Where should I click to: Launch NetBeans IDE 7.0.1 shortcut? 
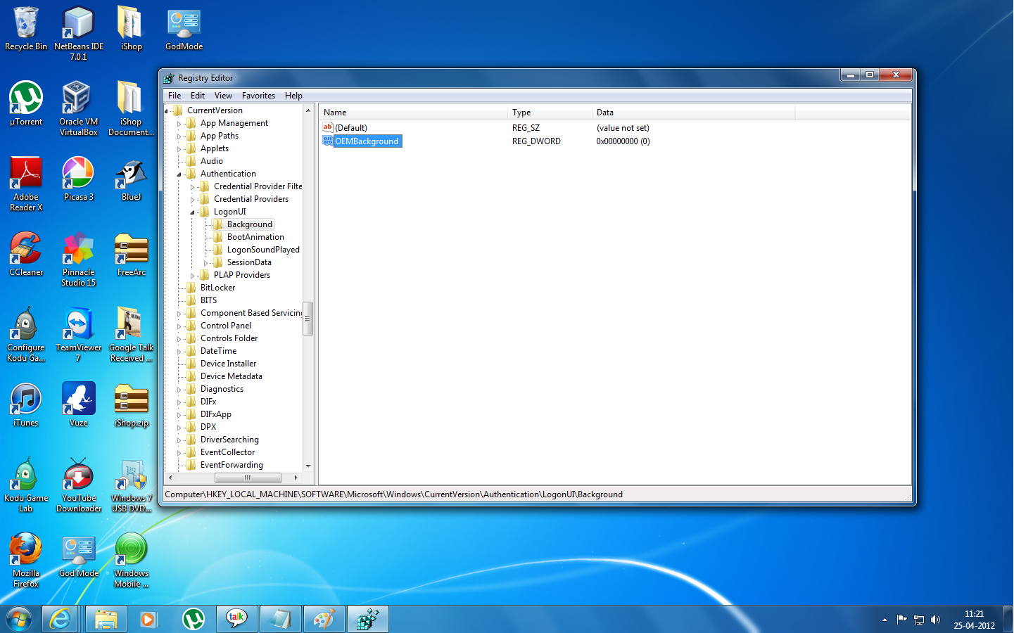[78, 33]
